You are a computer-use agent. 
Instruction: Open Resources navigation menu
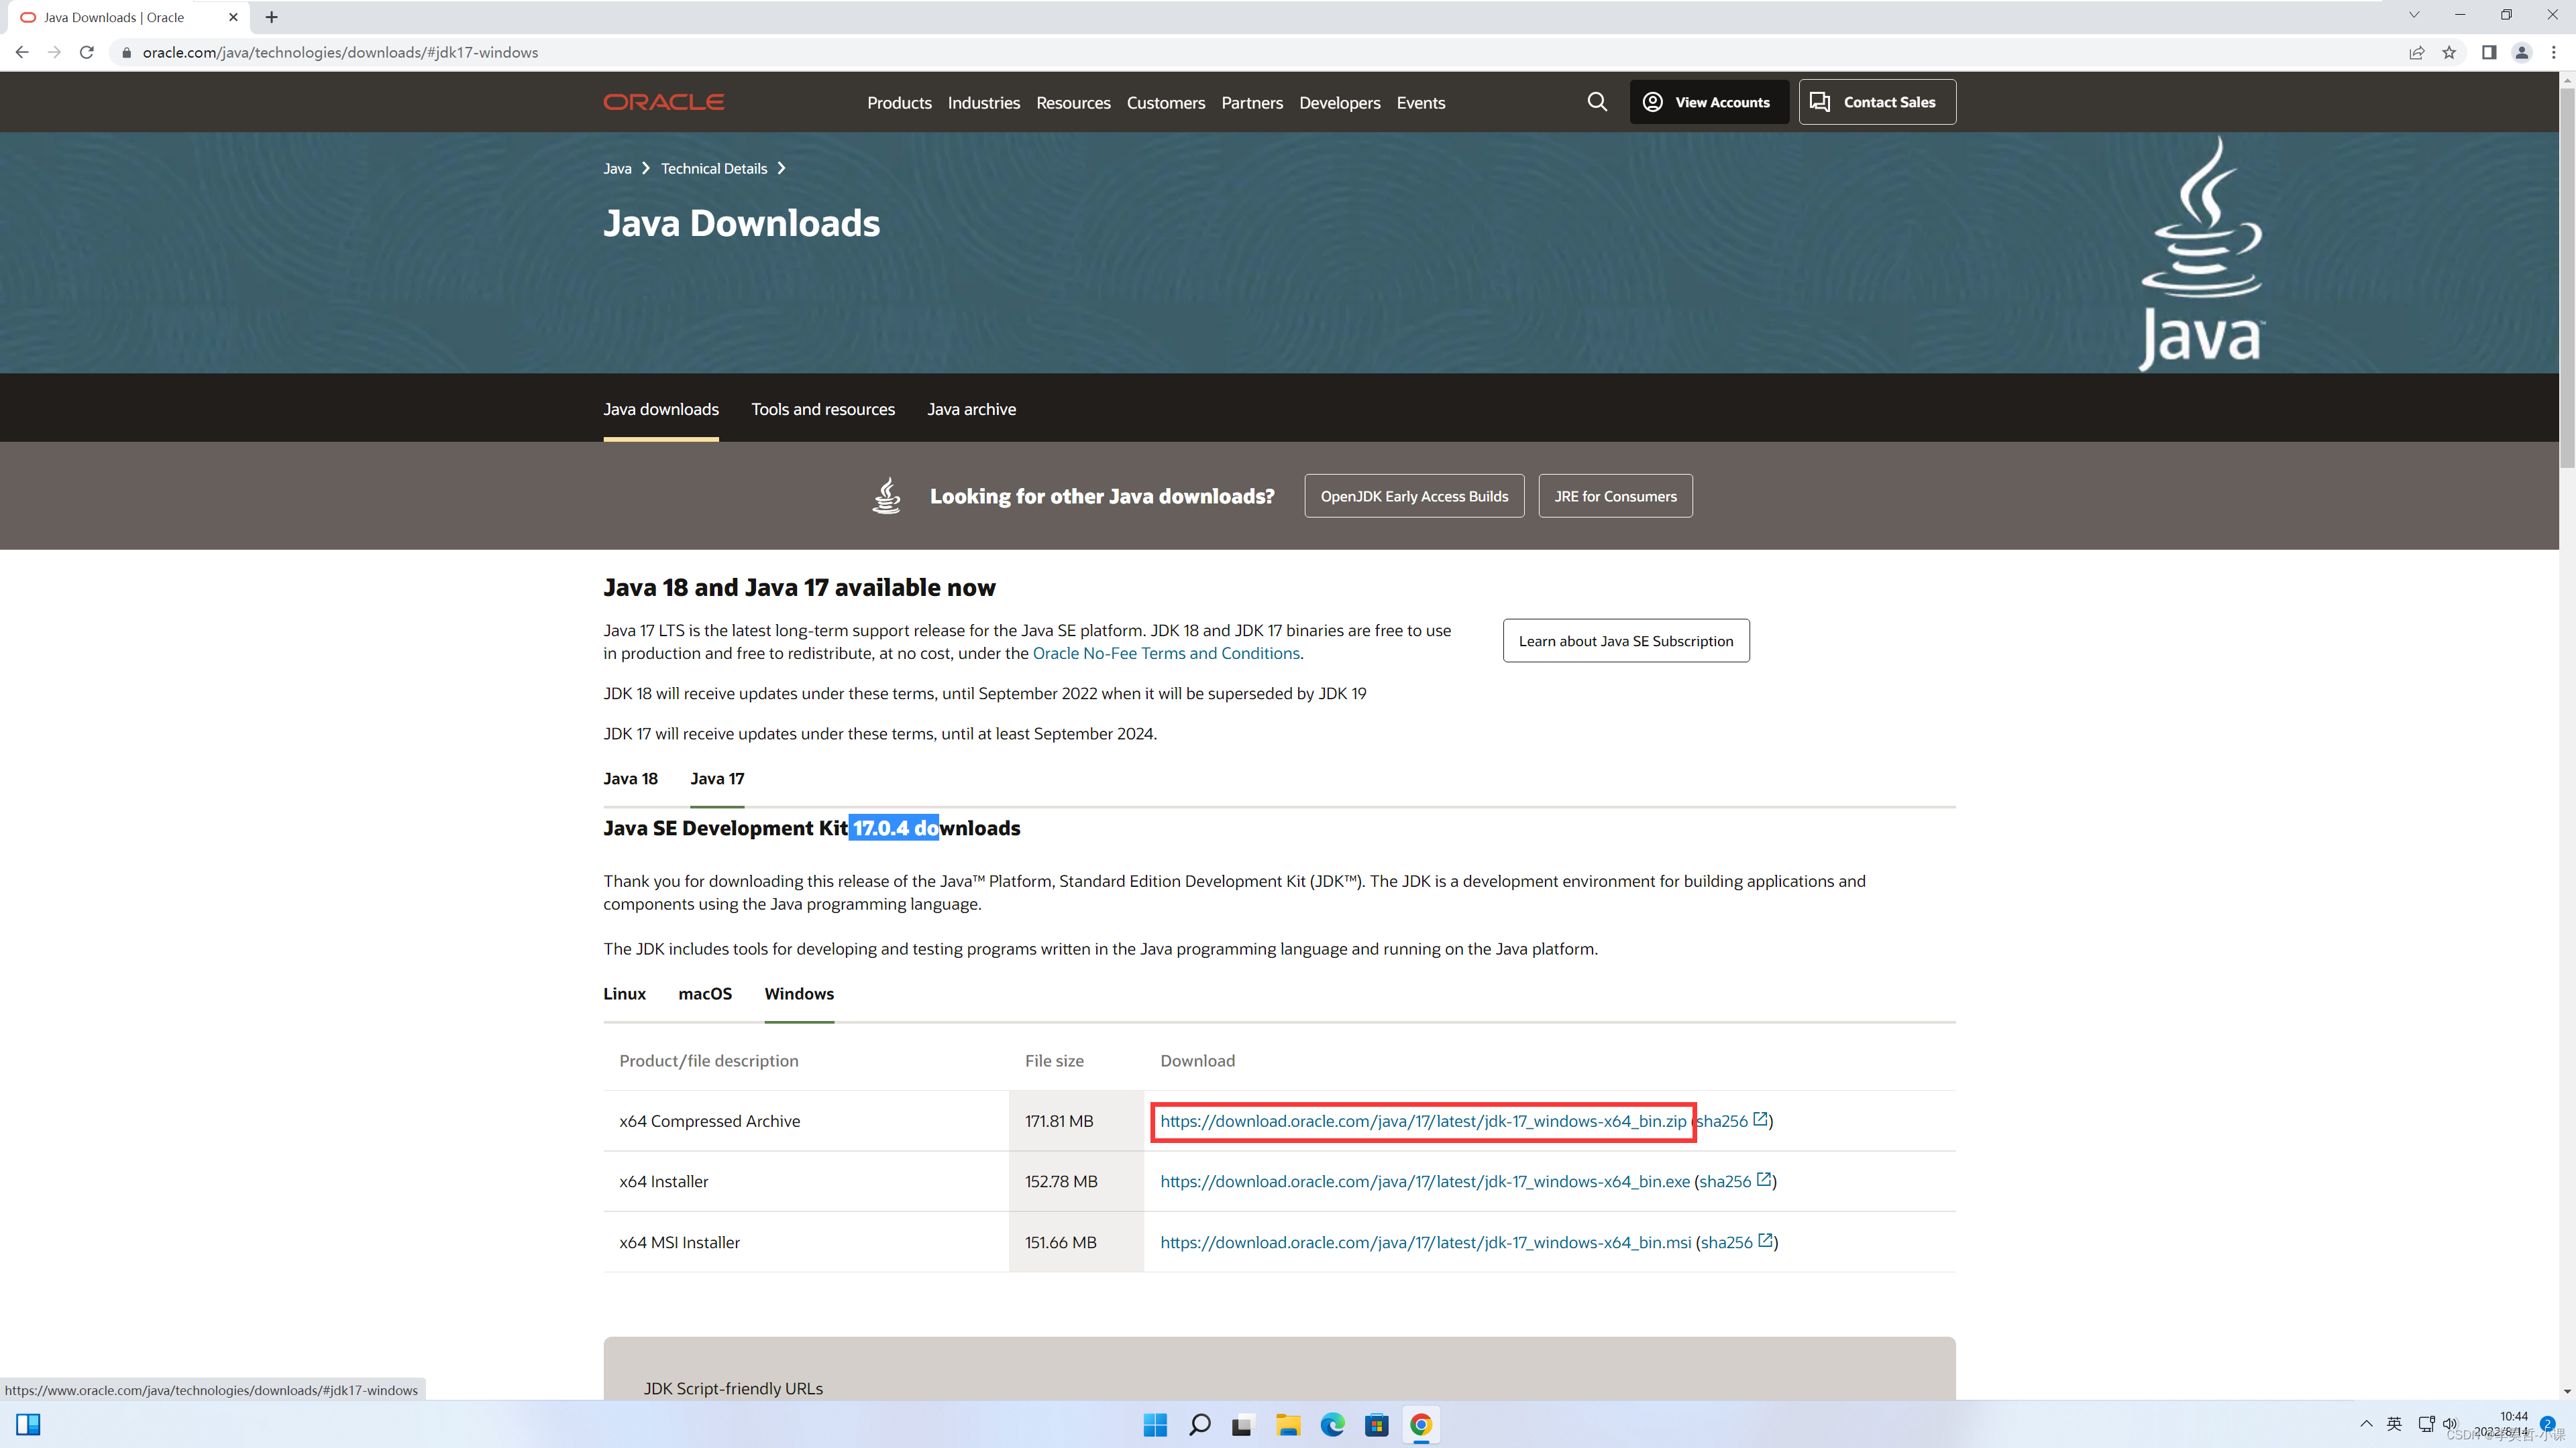coord(1073,103)
